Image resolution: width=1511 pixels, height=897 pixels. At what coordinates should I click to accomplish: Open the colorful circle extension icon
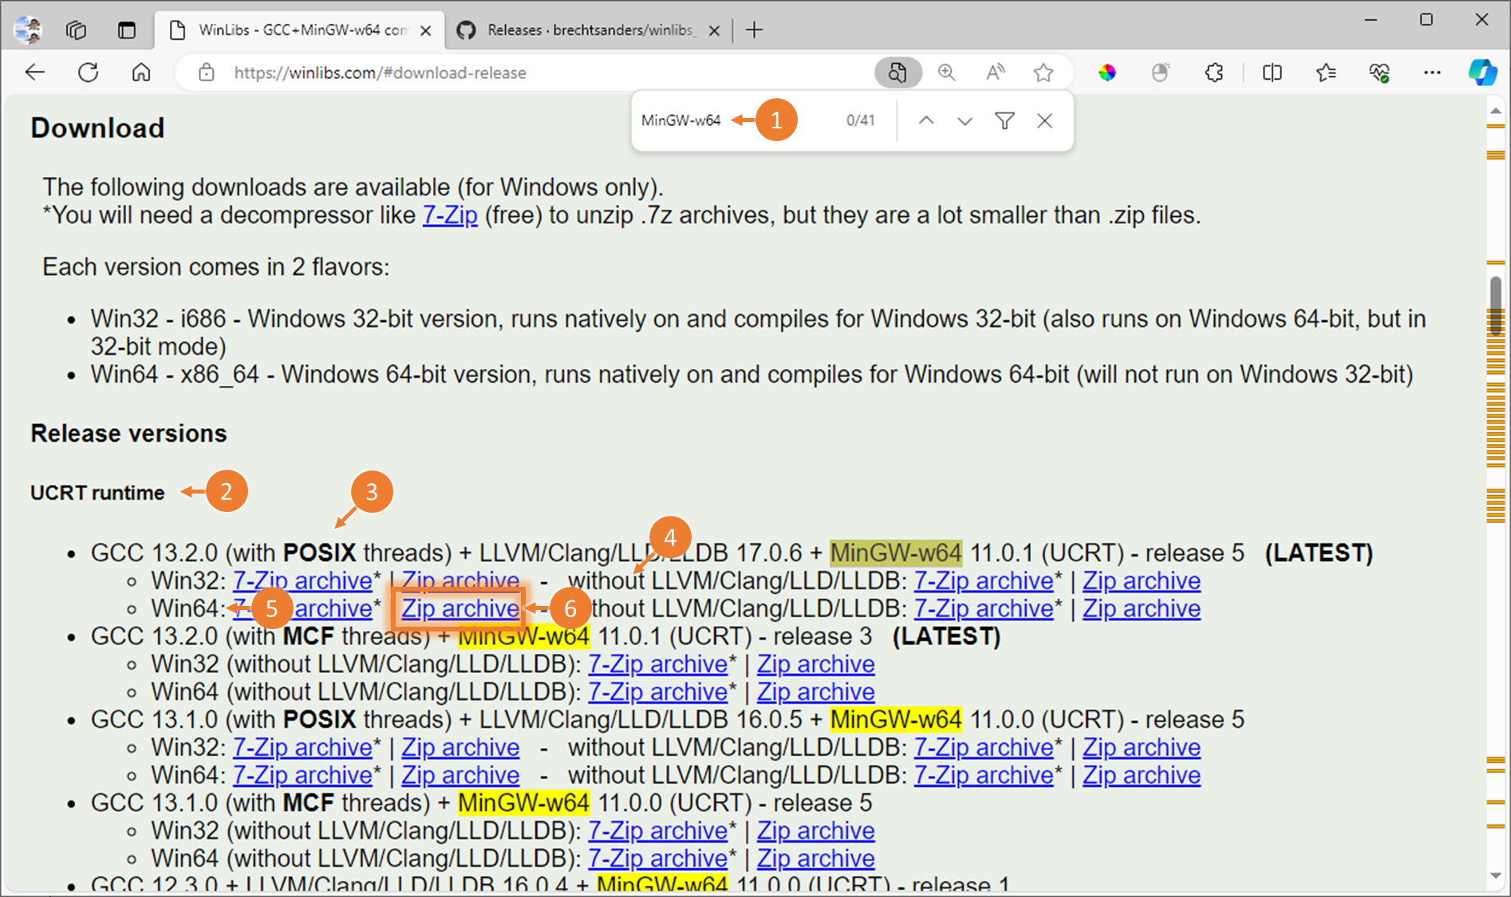point(1107,73)
